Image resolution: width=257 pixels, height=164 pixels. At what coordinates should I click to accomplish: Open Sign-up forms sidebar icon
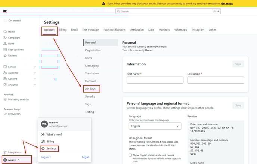(5, 50)
